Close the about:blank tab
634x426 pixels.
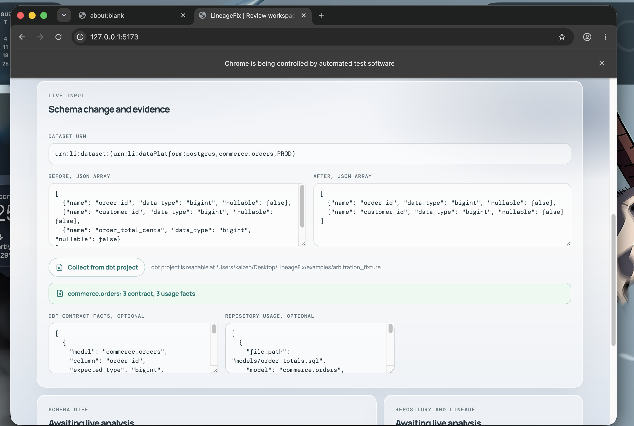pos(183,15)
